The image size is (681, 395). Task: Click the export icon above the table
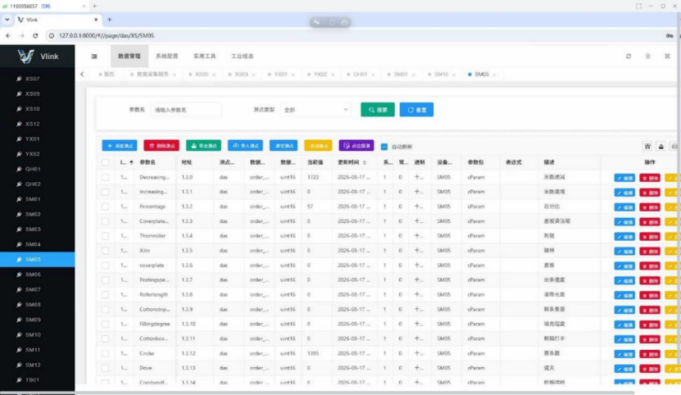pyautogui.click(x=661, y=147)
